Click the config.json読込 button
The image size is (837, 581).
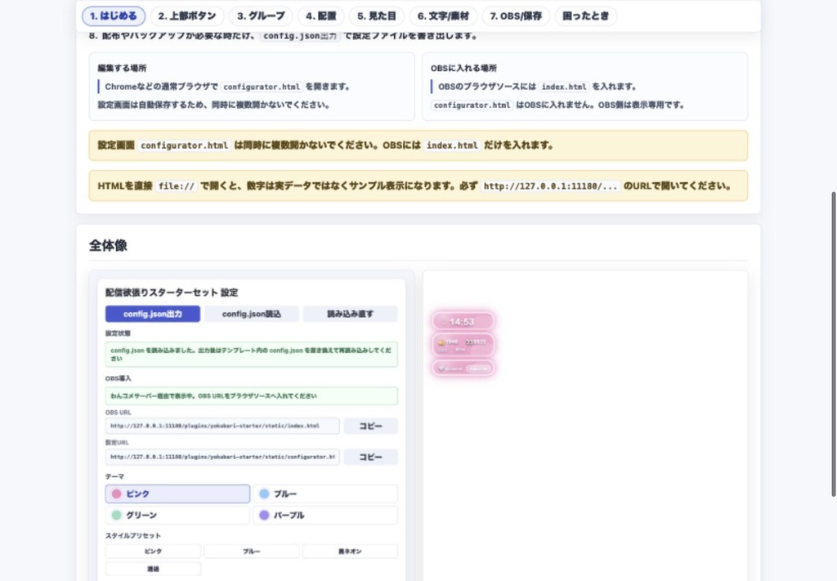[x=252, y=314]
